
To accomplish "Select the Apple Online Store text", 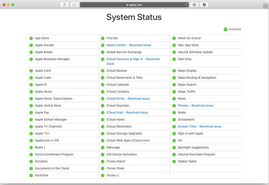I will coord(48,105).
